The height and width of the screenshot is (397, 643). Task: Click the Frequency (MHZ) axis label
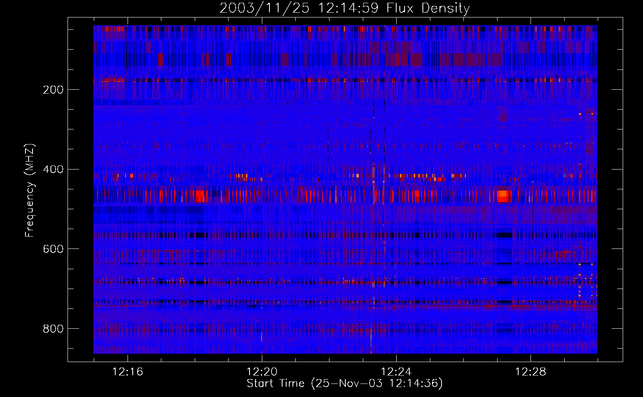coord(30,191)
